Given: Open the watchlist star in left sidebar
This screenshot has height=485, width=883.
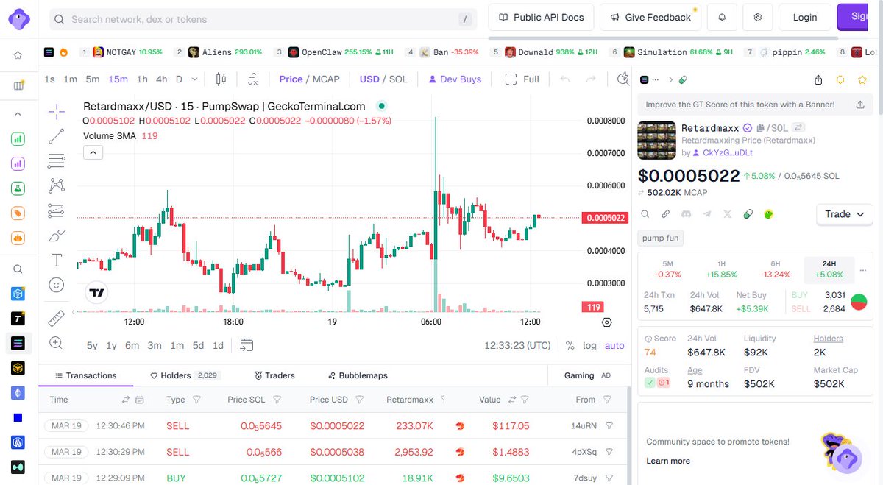Looking at the screenshot, I should (x=18, y=55).
